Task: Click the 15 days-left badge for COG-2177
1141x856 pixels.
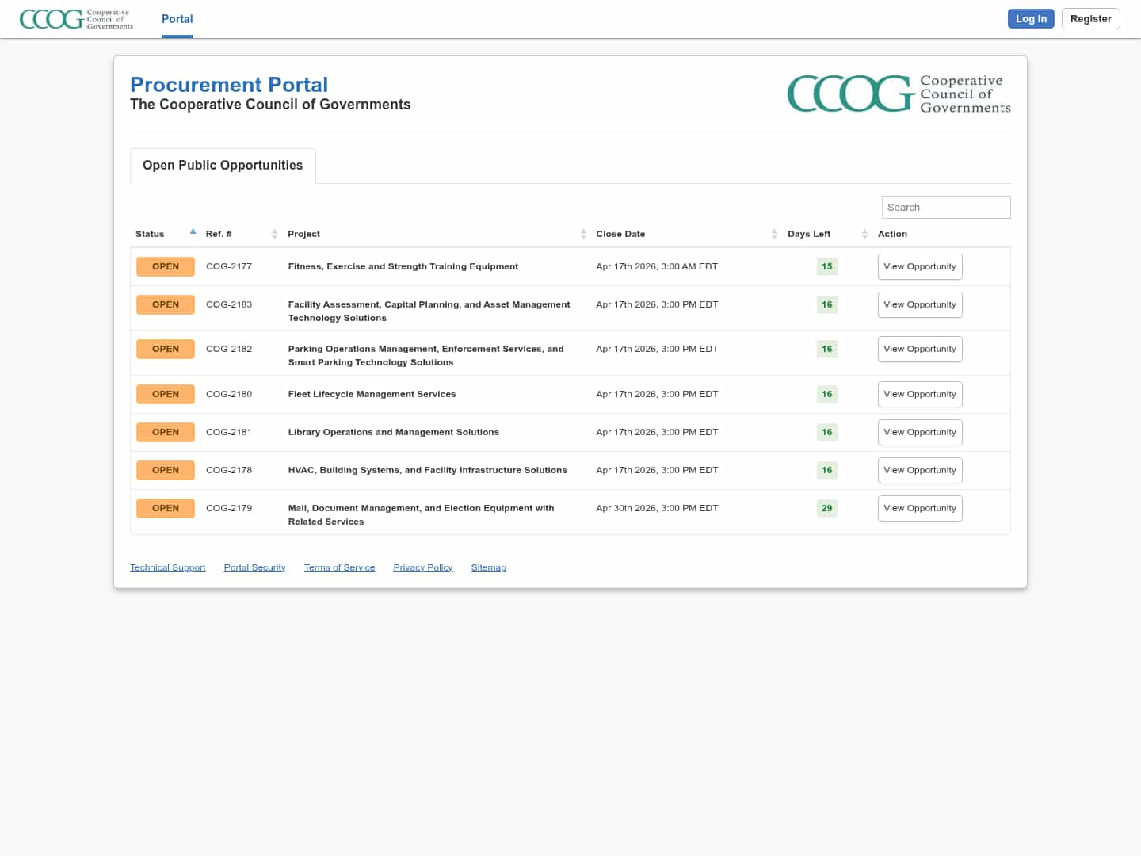Action: click(x=826, y=267)
